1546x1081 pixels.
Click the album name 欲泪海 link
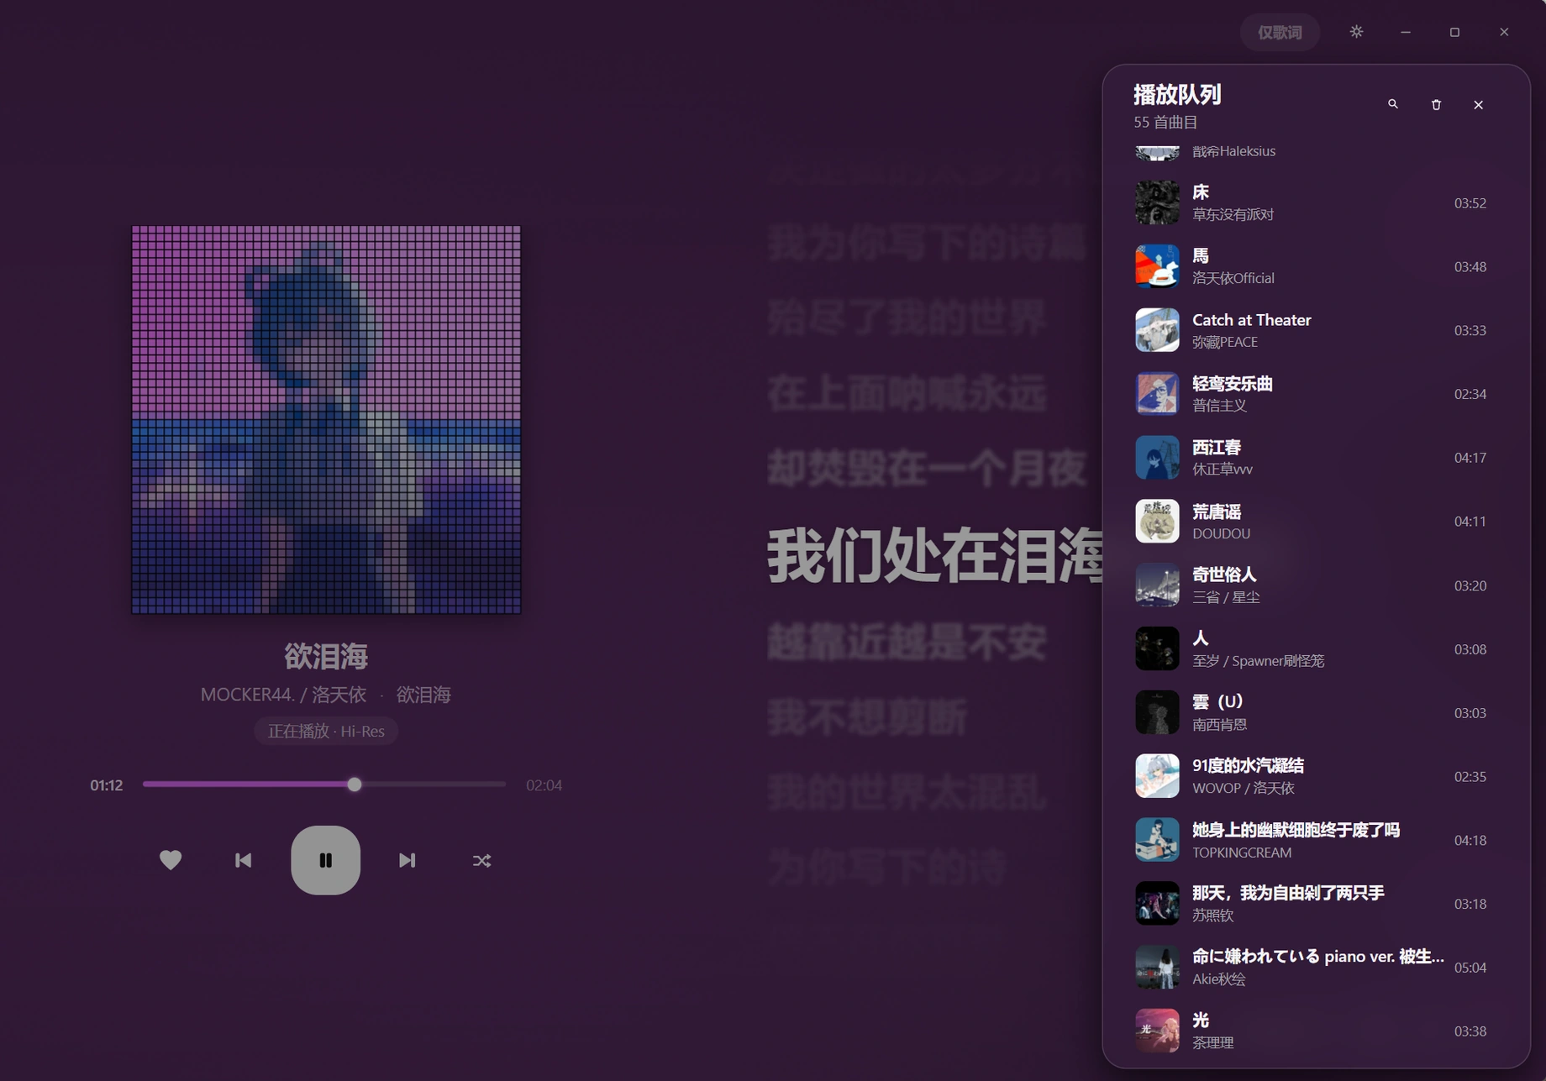pos(423,695)
